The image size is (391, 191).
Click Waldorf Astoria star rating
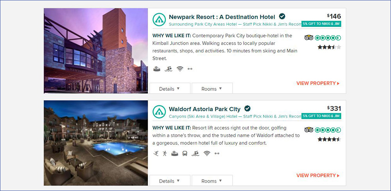click(x=329, y=139)
